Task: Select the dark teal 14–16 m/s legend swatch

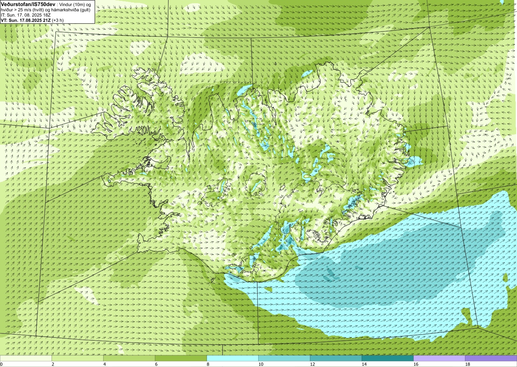Action: click(x=388, y=358)
